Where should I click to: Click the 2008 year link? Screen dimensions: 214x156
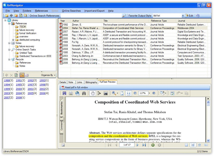click(19, 98)
